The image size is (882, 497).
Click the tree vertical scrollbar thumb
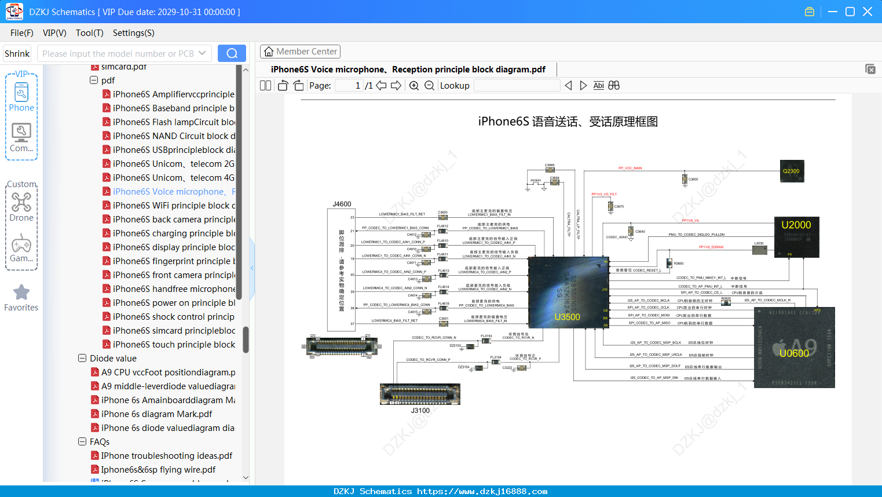click(x=246, y=339)
